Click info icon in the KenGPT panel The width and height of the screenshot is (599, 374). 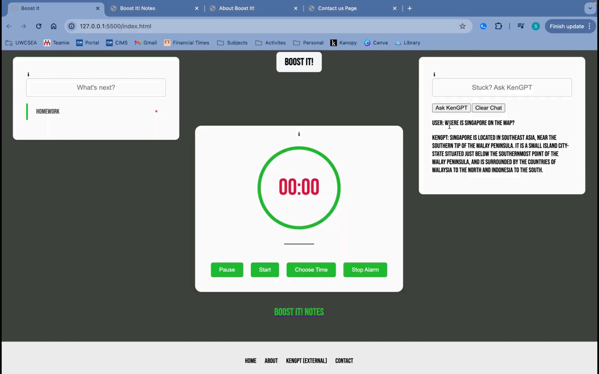(434, 75)
